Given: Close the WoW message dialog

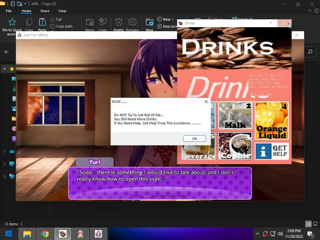Looking at the screenshot, I should (206, 102).
